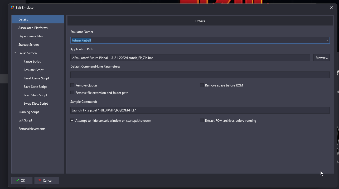Open the RetroAchievements section
Image resolution: width=339 pixels, height=189 pixels.
coord(32,129)
